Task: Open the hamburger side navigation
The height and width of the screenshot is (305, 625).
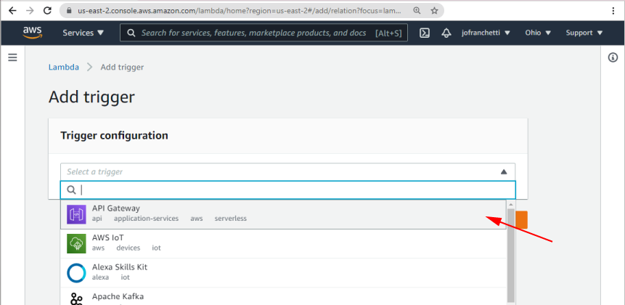Action: pos(13,58)
